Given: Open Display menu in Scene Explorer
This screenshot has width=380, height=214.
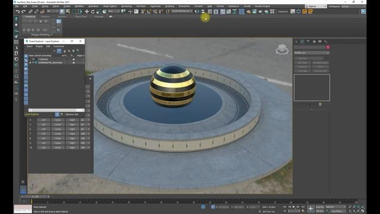Looking at the screenshot, I should click(x=39, y=46).
